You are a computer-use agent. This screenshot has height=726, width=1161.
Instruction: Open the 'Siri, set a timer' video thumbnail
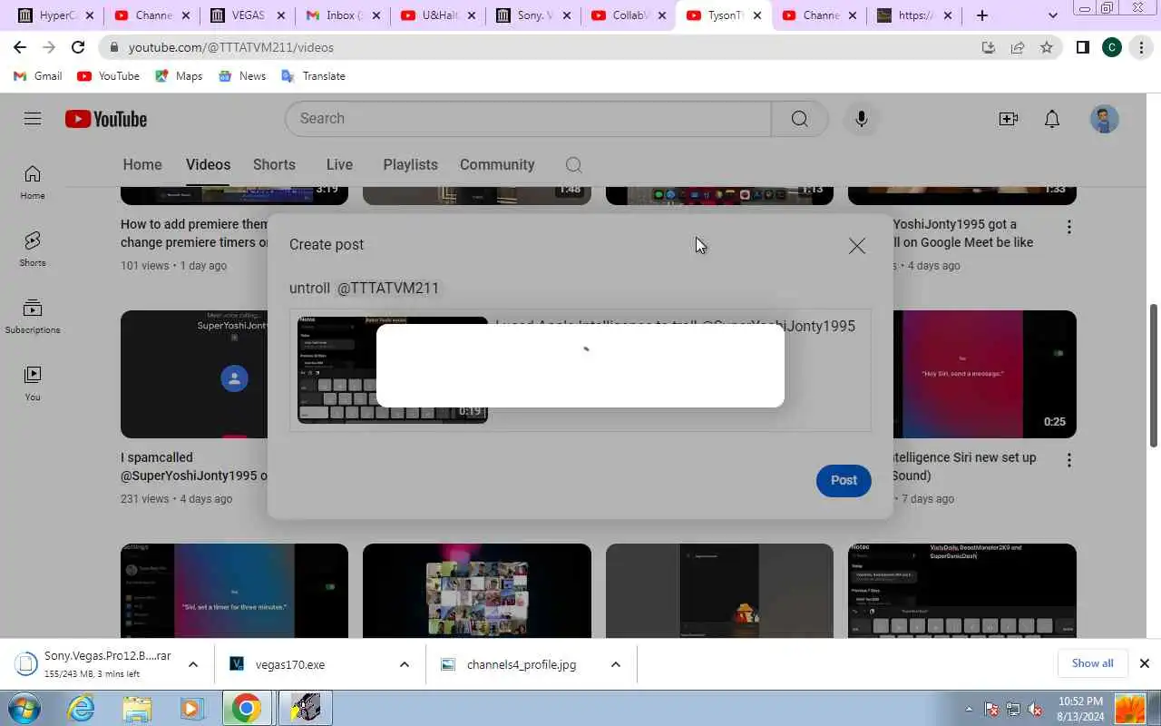[234, 591]
